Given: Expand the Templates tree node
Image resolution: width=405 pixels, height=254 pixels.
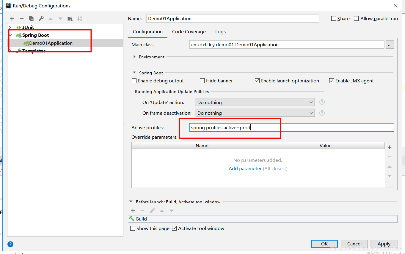Looking at the screenshot, I should tap(10, 51).
